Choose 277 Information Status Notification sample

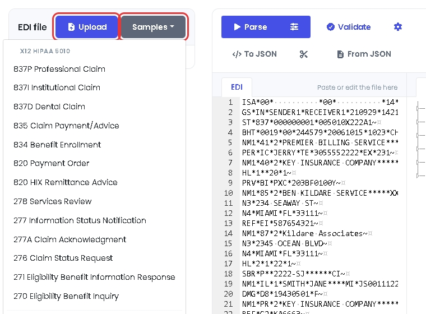coord(80,220)
